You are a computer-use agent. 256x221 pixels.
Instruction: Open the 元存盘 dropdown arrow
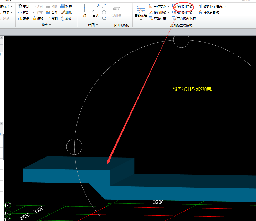[x=12, y=13]
